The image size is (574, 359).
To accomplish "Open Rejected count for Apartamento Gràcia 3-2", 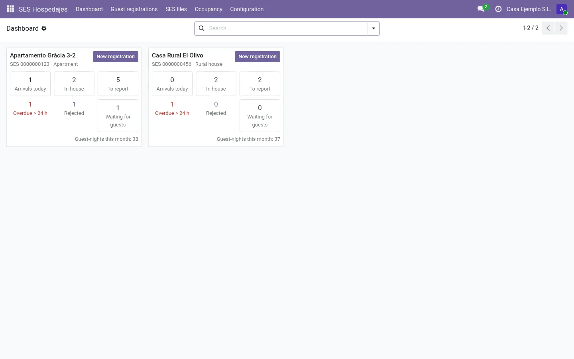I will pos(74,108).
